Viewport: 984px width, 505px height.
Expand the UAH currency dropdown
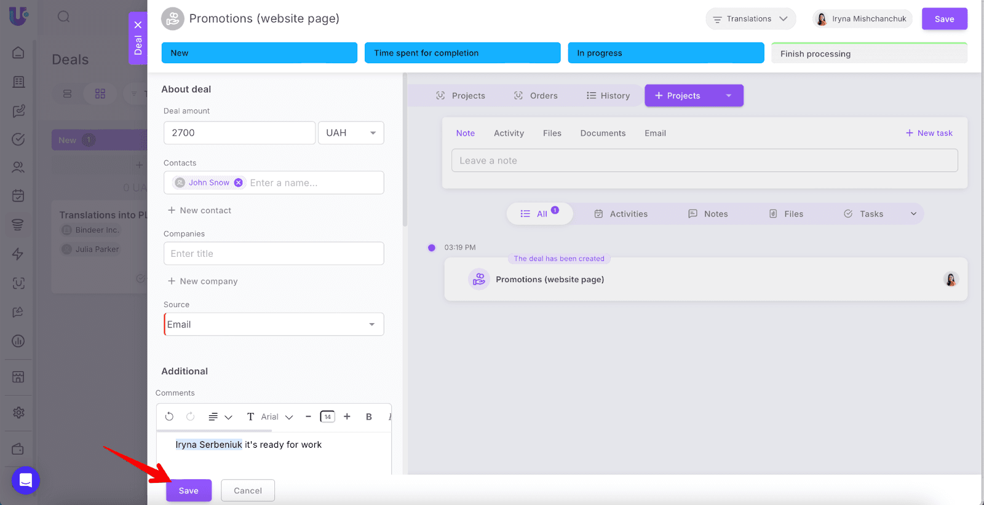351,133
